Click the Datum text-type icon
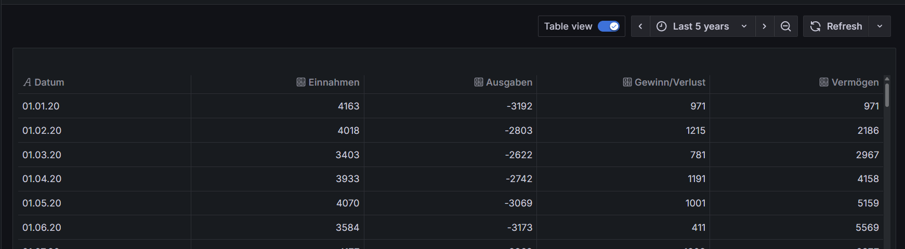The width and height of the screenshot is (905, 249). click(27, 82)
